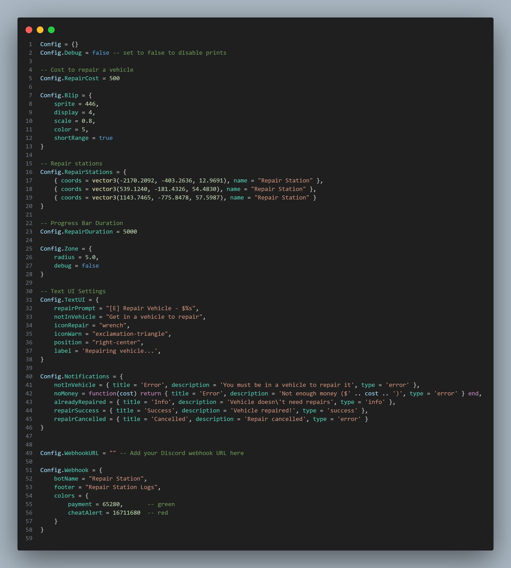The image size is (511, 568).
Task: Click the "-- Repair stations" comment
Action: (71, 163)
